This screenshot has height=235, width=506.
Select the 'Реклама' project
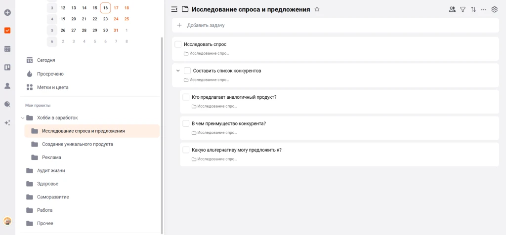click(51, 157)
